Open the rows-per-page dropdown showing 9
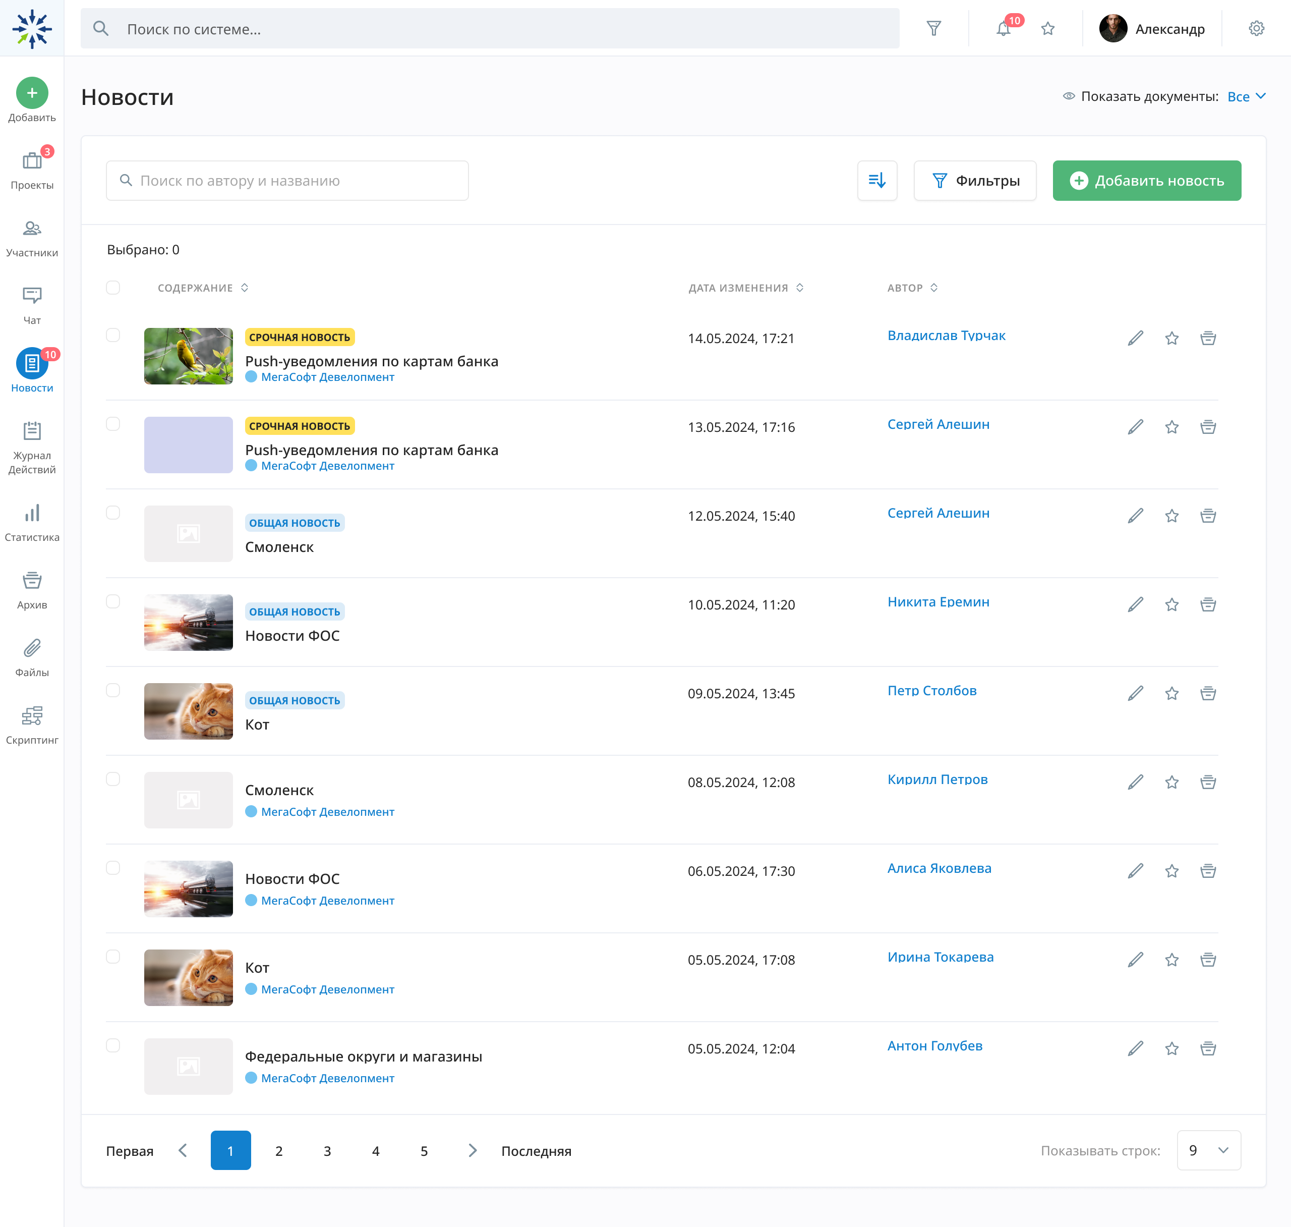Viewport: 1291px width, 1227px height. coord(1208,1150)
